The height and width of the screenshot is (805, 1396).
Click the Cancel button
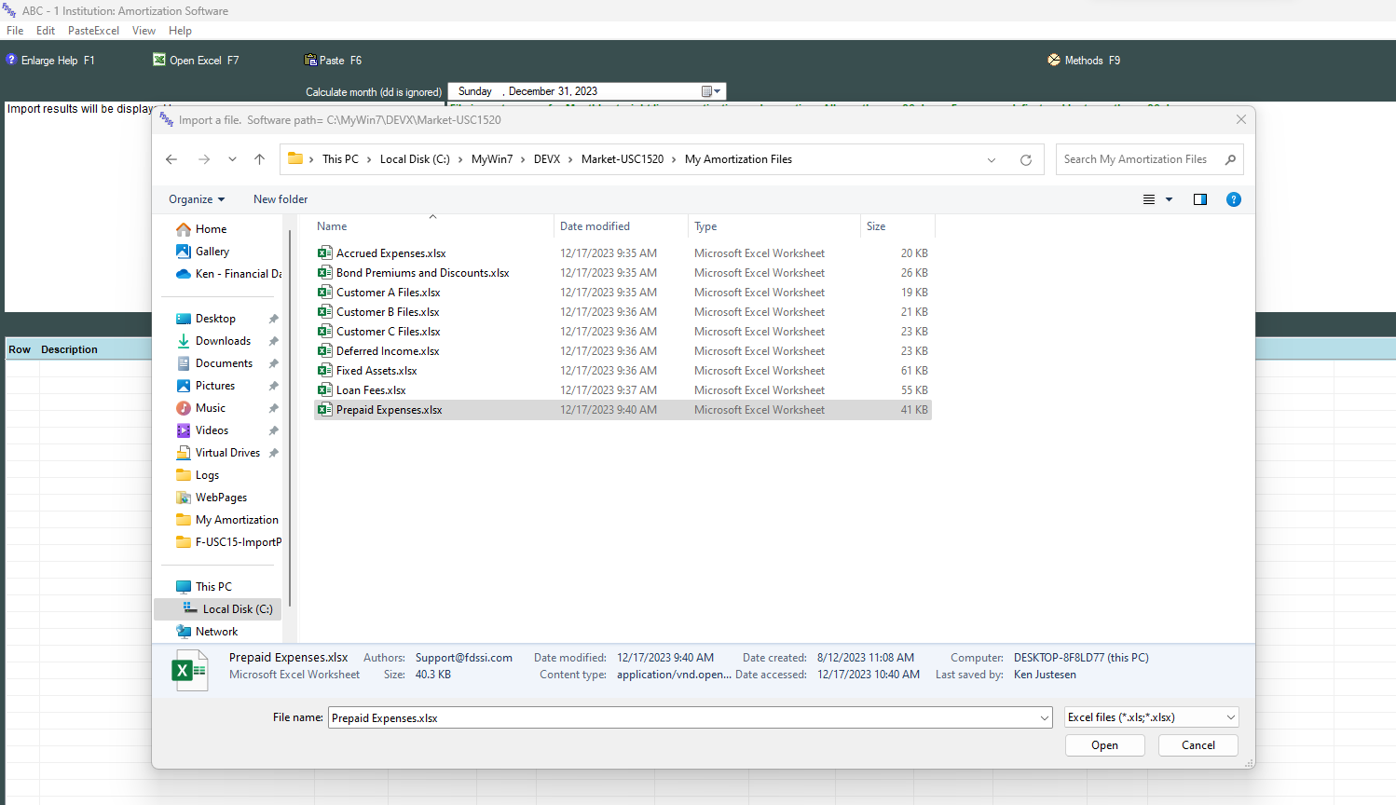click(1198, 745)
